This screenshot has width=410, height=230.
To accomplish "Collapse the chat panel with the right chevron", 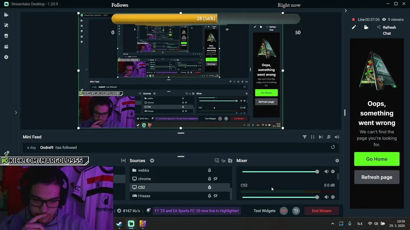I will pos(346,11).
